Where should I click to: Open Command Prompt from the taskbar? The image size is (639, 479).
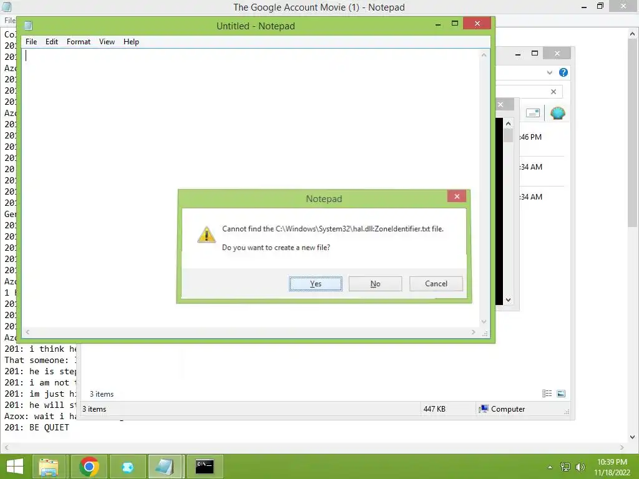205,467
